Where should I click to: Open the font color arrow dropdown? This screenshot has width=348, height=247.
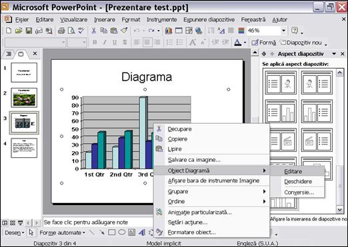(245, 43)
